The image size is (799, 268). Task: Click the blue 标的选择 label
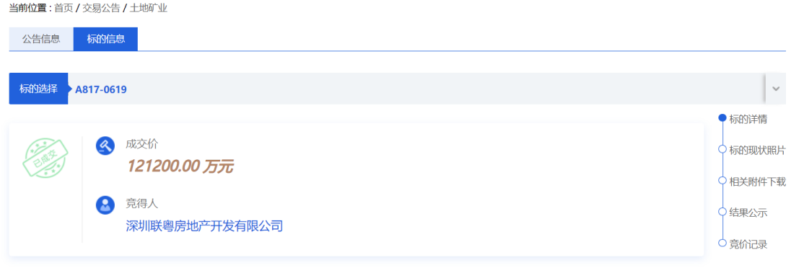[x=38, y=89]
